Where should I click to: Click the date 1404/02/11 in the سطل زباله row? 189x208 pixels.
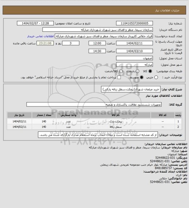point(19,127)
